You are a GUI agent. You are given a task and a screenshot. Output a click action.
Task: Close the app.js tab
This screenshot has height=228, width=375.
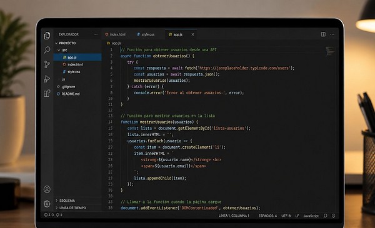pos(192,34)
